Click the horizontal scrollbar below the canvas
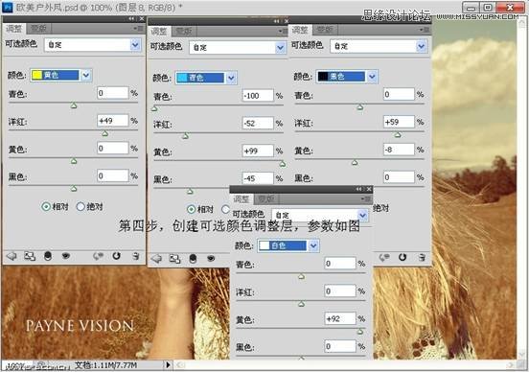529x372 pixels. point(344,365)
